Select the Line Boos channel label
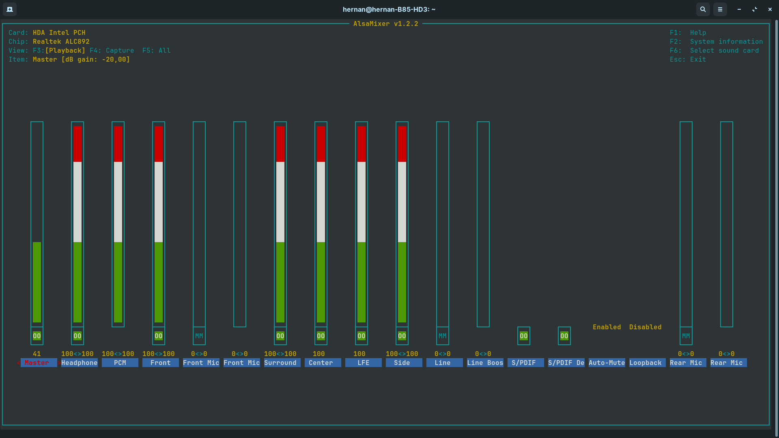 click(485, 363)
